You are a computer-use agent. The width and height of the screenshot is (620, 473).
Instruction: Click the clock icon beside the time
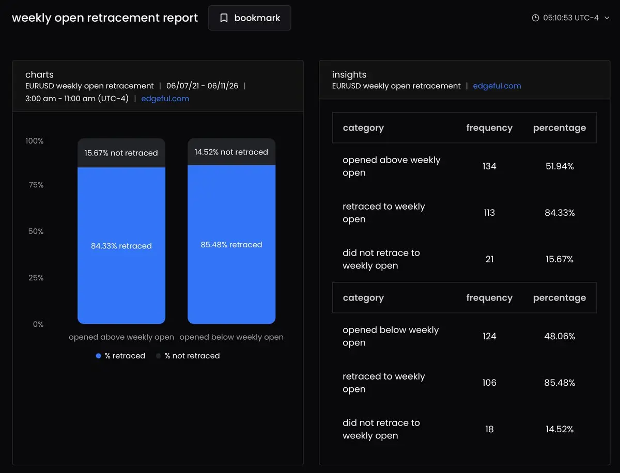point(535,18)
